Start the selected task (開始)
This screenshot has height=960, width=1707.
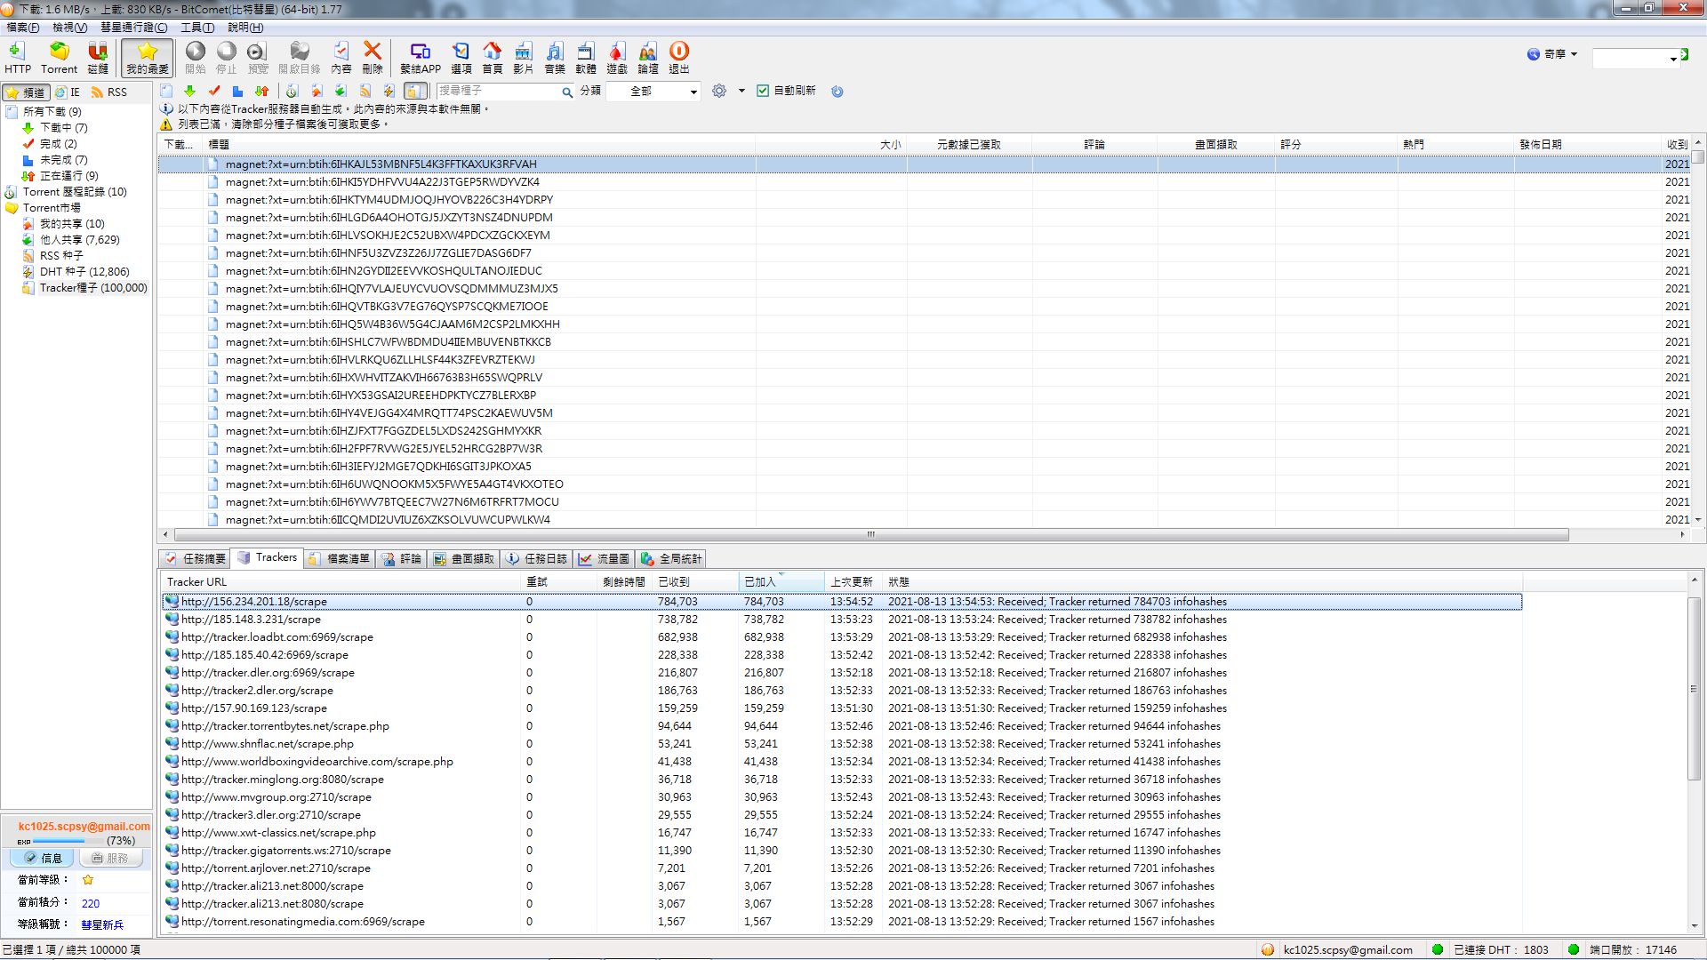pos(196,58)
